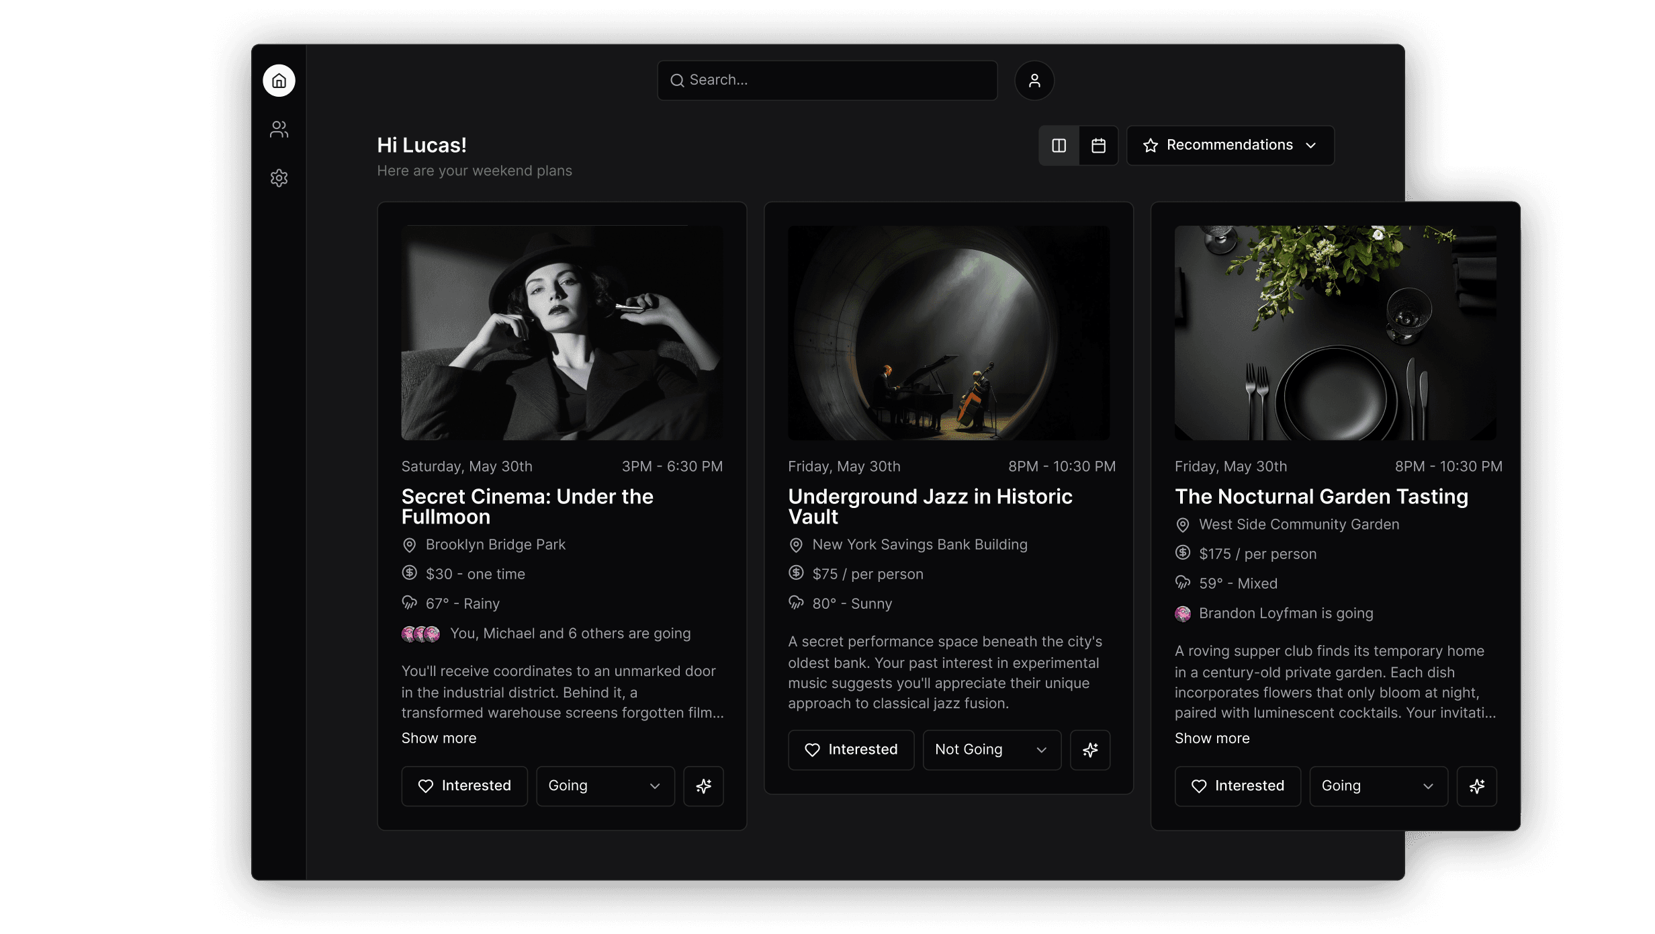Click 'You, Michael and 6 others are going'
The width and height of the screenshot is (1655, 934).
click(x=570, y=633)
